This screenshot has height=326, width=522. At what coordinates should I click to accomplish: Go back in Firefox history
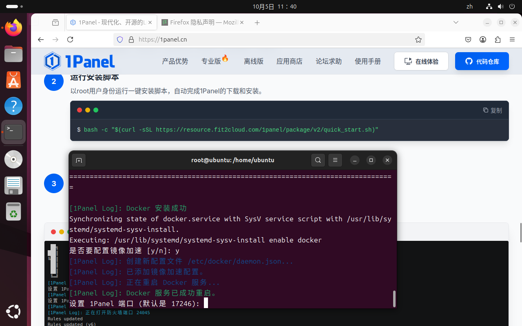point(41,40)
